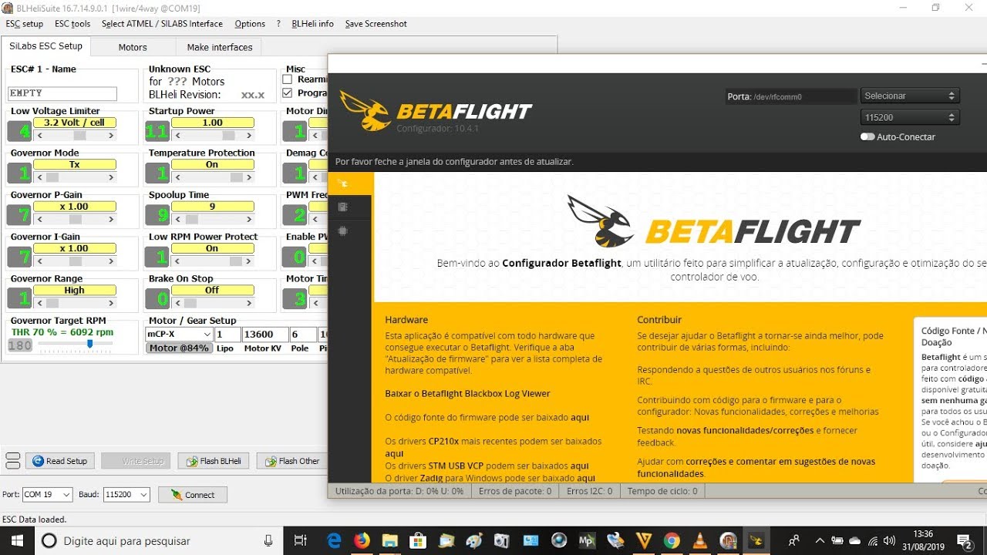
Task: Open VLC media player taskbar icon
Action: 699,540
